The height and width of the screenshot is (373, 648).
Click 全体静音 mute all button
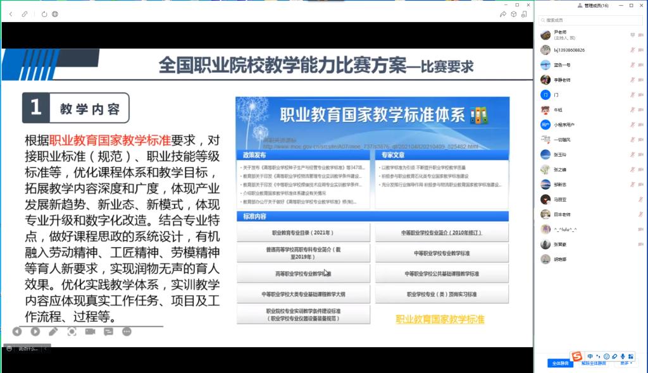(561, 363)
